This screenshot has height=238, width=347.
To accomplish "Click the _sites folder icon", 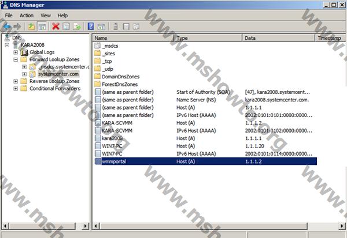I will (97, 54).
